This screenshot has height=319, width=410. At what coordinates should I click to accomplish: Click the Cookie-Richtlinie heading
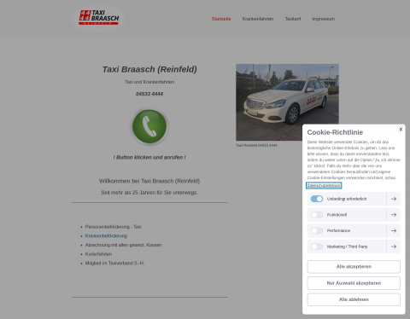pyautogui.click(x=335, y=132)
